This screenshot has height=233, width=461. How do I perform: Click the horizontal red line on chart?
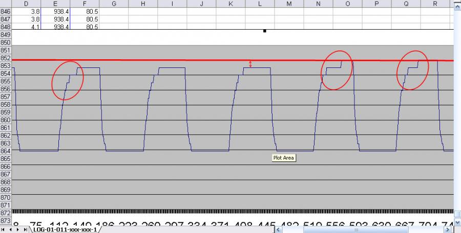coord(154,60)
